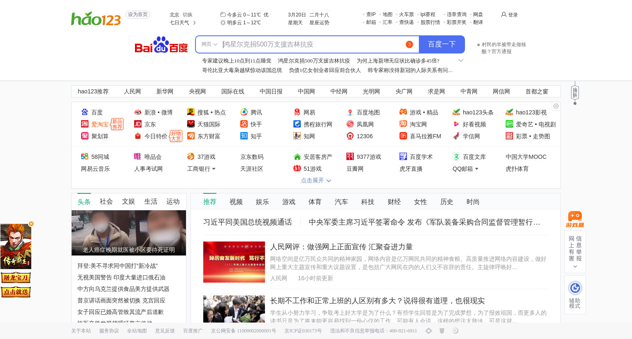The width and height of the screenshot is (632, 339).
Task: Open the QQ邮箱 dropdown arrow
Action: click(476, 169)
